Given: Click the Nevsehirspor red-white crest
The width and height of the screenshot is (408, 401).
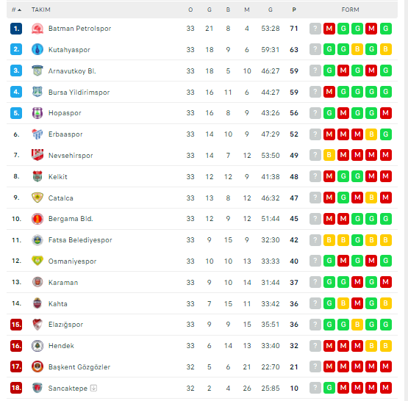Looking at the screenshot, I should coord(37,155).
